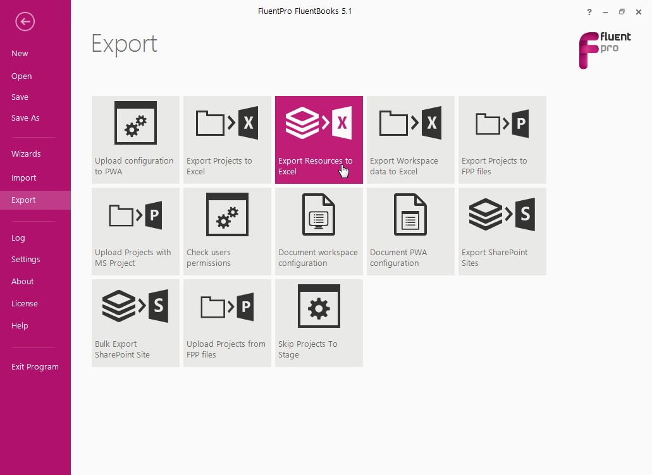Click Help in the sidebar menu

20,325
